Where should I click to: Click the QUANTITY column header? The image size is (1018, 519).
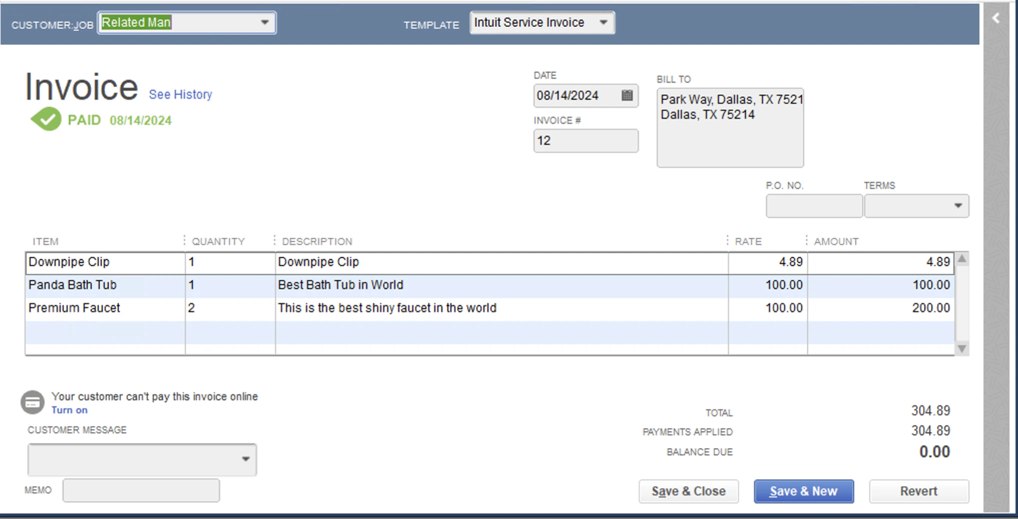(218, 241)
